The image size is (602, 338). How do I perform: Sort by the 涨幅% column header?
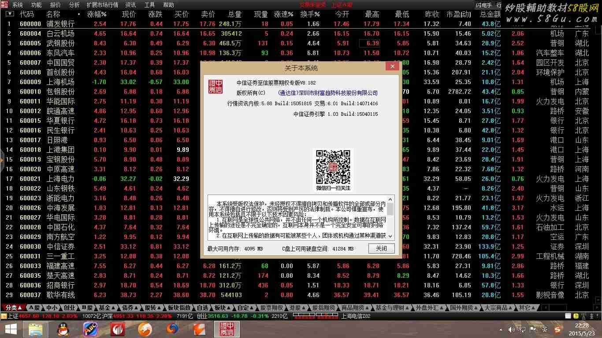[x=97, y=14]
